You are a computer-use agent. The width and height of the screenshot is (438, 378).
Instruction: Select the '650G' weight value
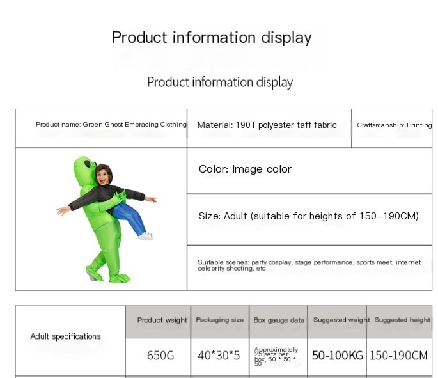(160, 356)
